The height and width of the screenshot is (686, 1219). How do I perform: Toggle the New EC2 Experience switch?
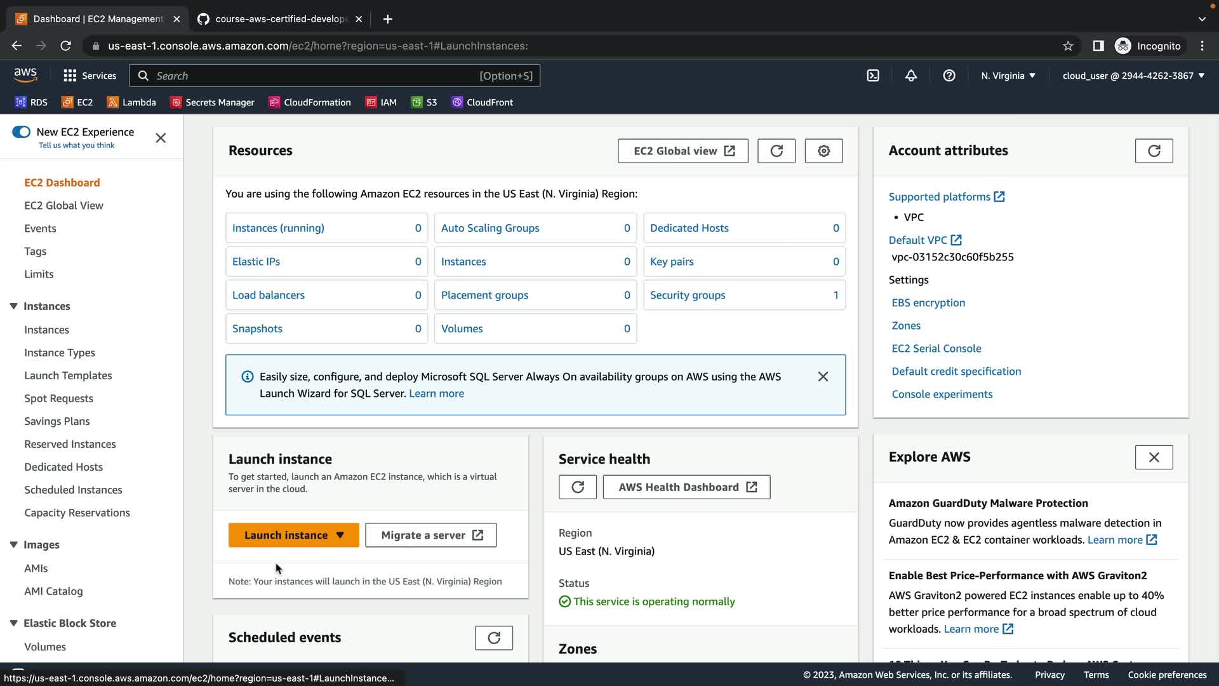(21, 132)
